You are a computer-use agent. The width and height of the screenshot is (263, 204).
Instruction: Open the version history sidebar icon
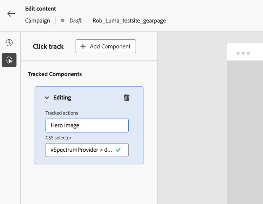[x=9, y=43]
